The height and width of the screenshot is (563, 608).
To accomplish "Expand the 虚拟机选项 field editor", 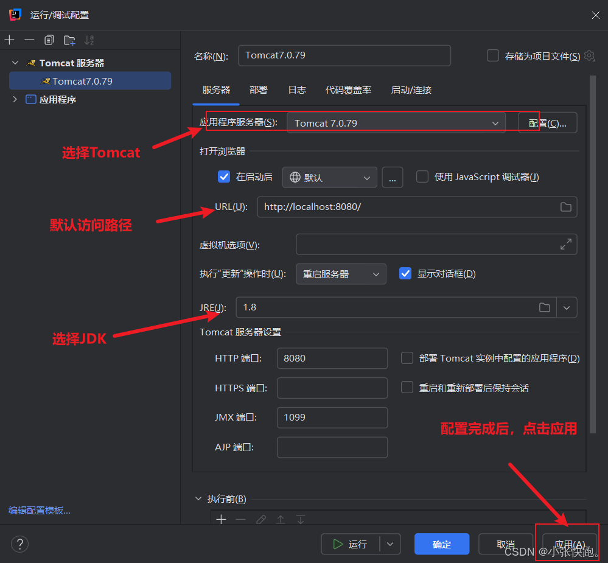I will click(566, 244).
